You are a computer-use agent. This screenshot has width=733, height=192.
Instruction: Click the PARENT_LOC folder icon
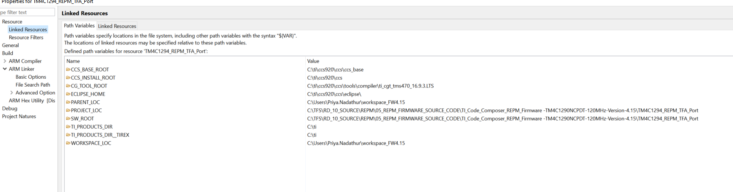coord(68,102)
